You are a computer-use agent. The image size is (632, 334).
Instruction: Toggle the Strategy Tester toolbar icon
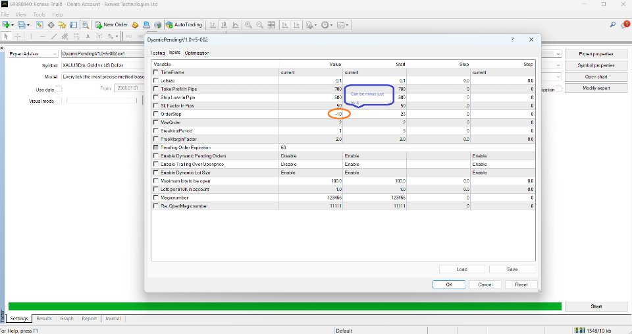click(x=85, y=24)
